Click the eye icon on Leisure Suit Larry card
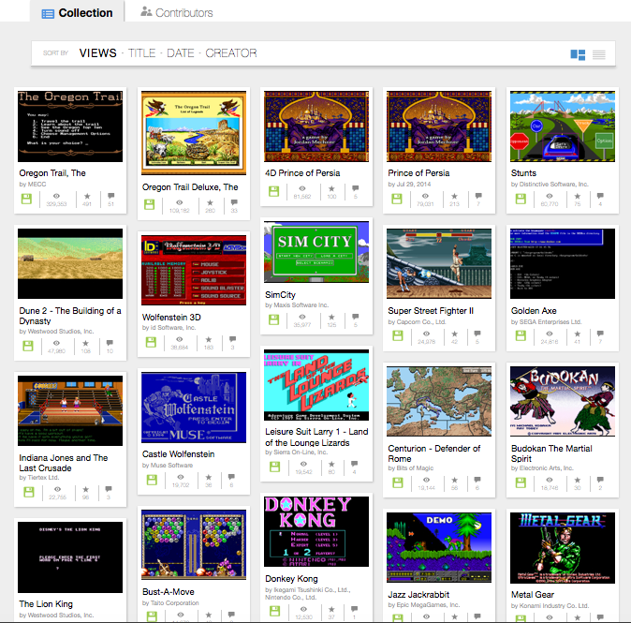 coord(303,465)
